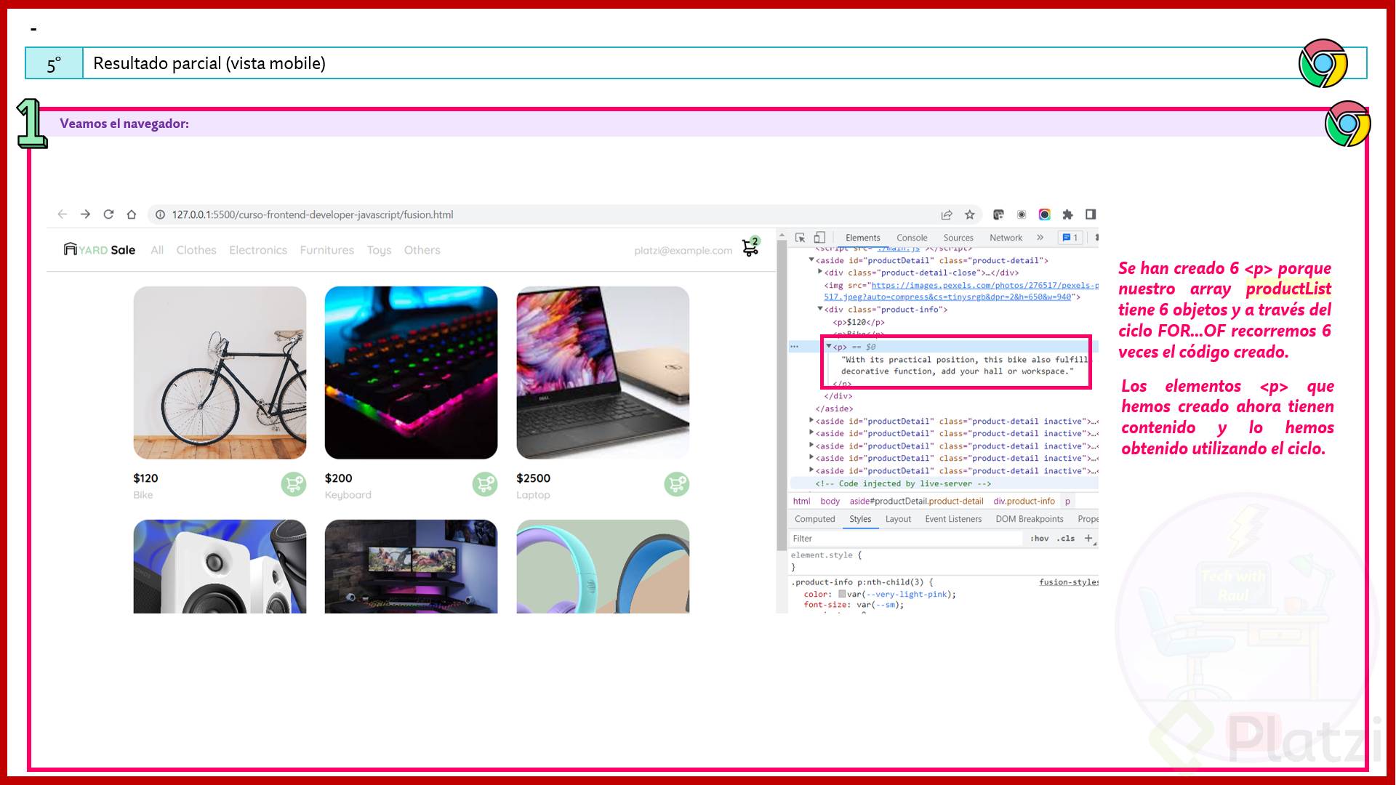Open the shopping cart with badge 2

(x=751, y=247)
